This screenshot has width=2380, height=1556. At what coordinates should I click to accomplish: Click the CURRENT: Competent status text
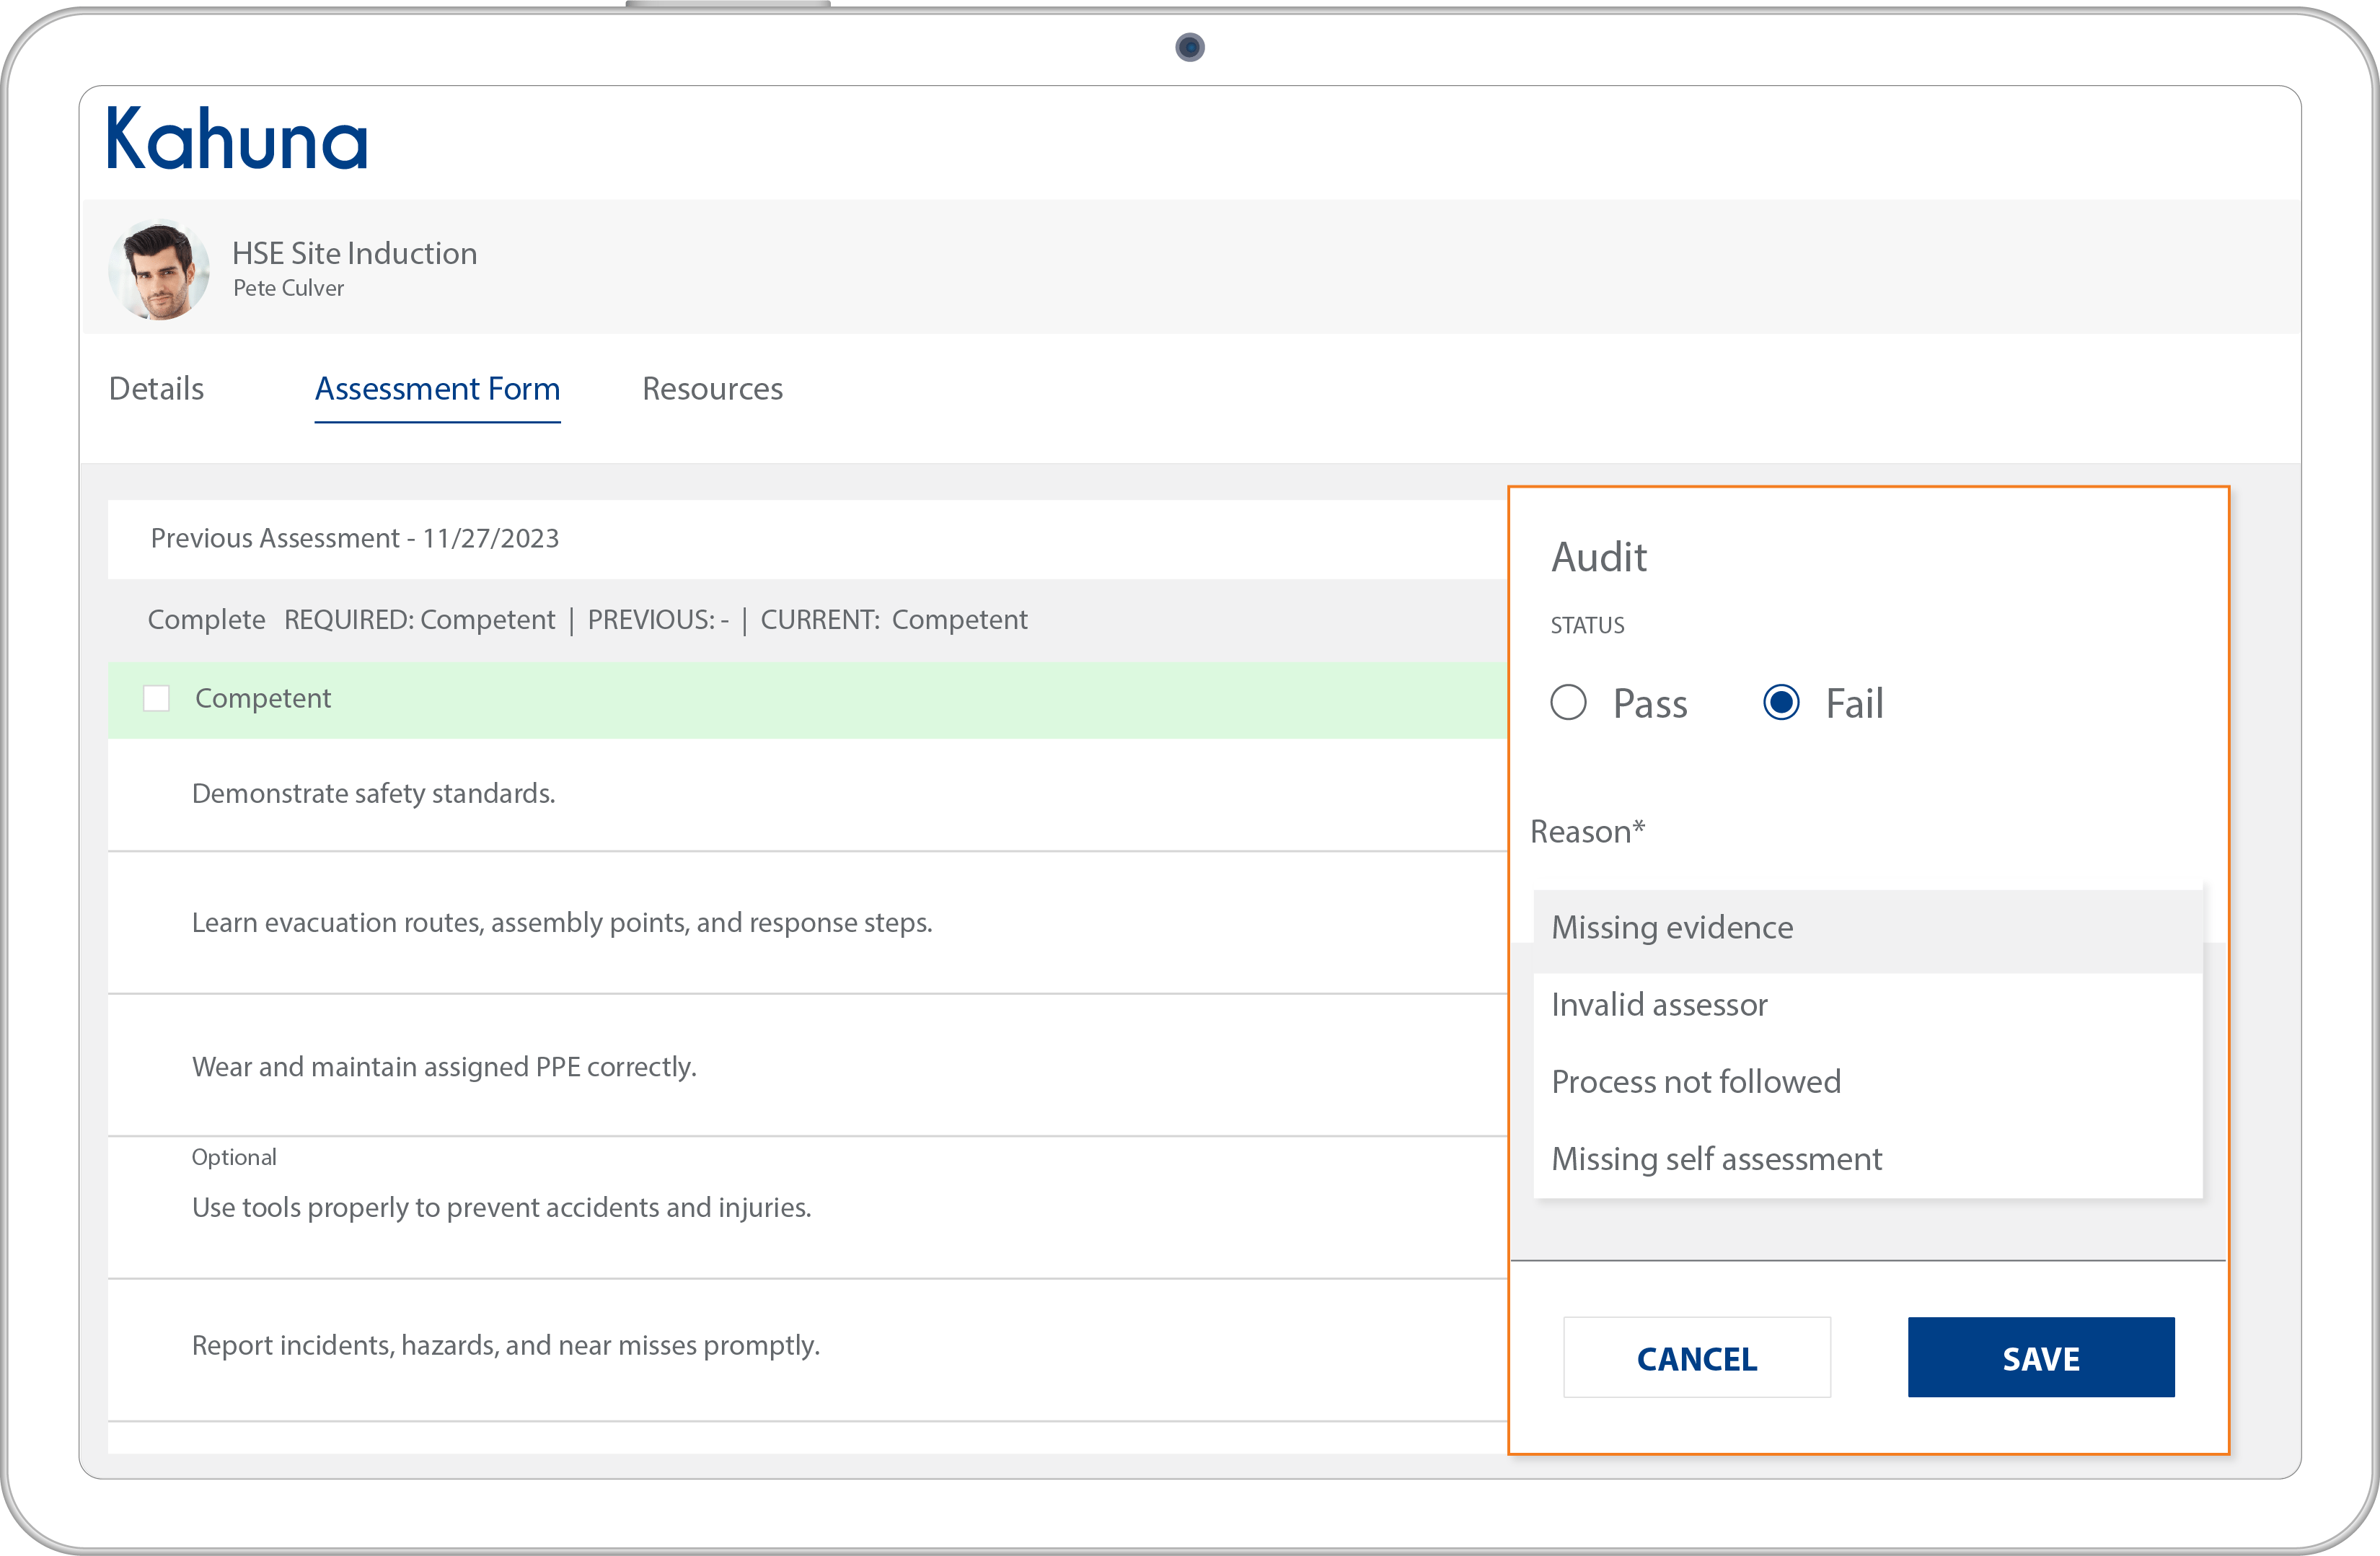click(893, 620)
